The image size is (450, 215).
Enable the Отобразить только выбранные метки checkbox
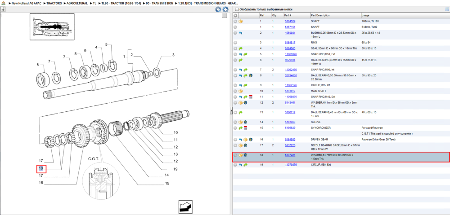237,9
